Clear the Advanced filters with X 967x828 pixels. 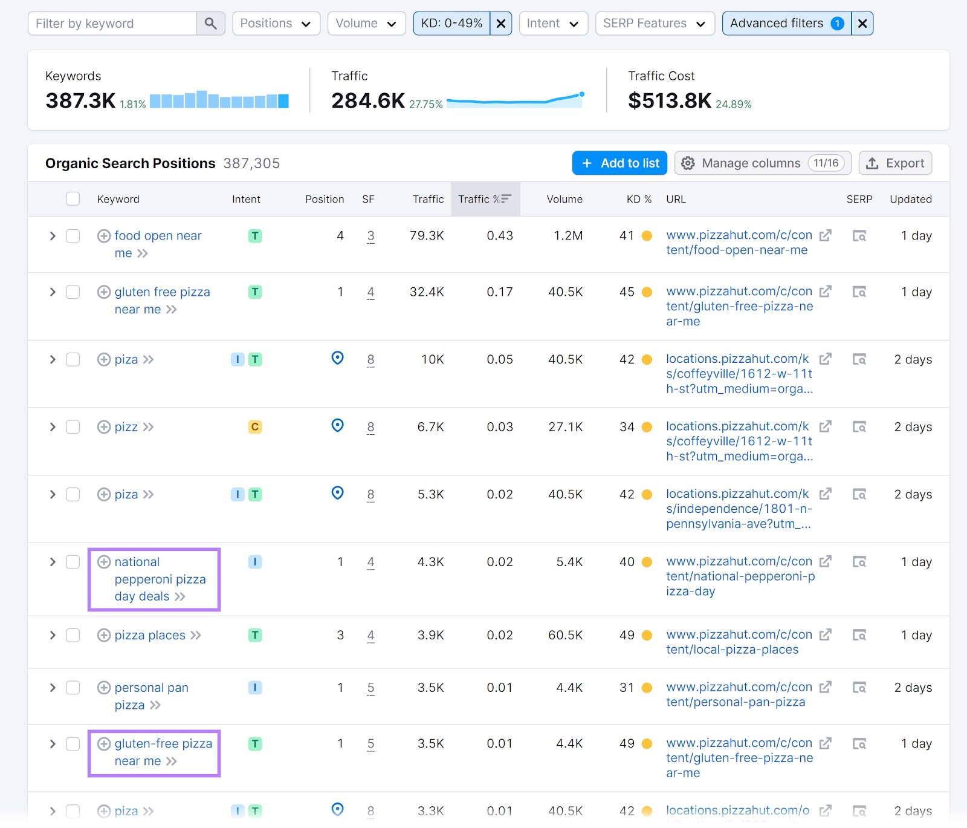point(862,24)
